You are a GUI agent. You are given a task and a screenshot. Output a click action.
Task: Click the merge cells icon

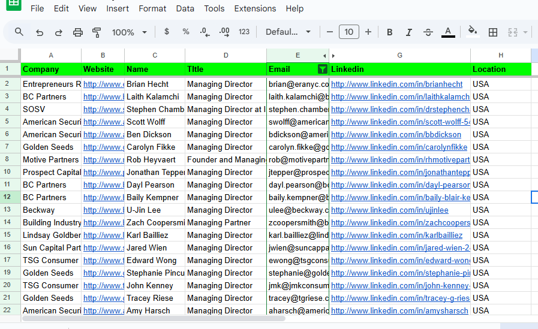click(513, 32)
